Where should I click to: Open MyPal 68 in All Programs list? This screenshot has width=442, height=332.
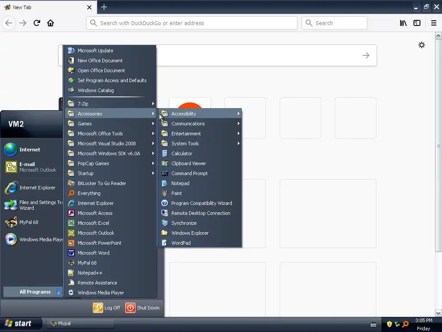[x=110, y=263]
